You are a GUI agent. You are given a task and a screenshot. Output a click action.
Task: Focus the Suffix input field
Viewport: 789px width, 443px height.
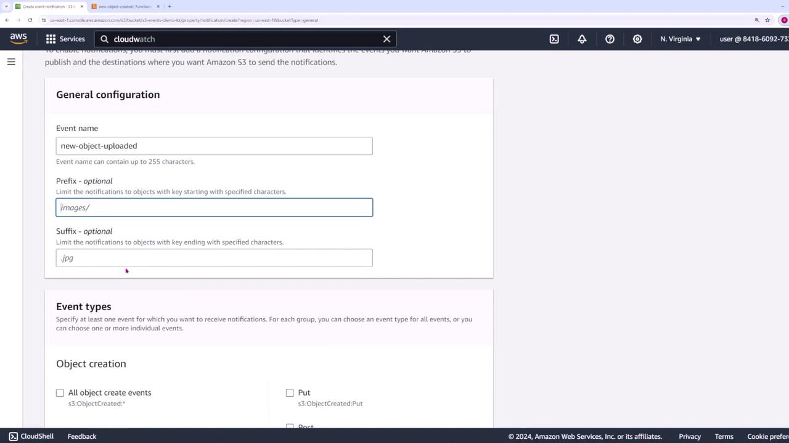[x=214, y=258]
